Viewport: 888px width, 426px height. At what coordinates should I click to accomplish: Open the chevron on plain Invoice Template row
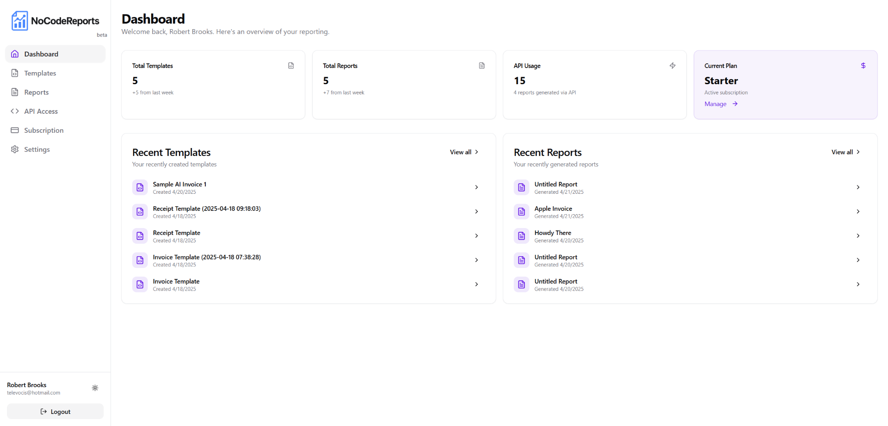point(476,284)
